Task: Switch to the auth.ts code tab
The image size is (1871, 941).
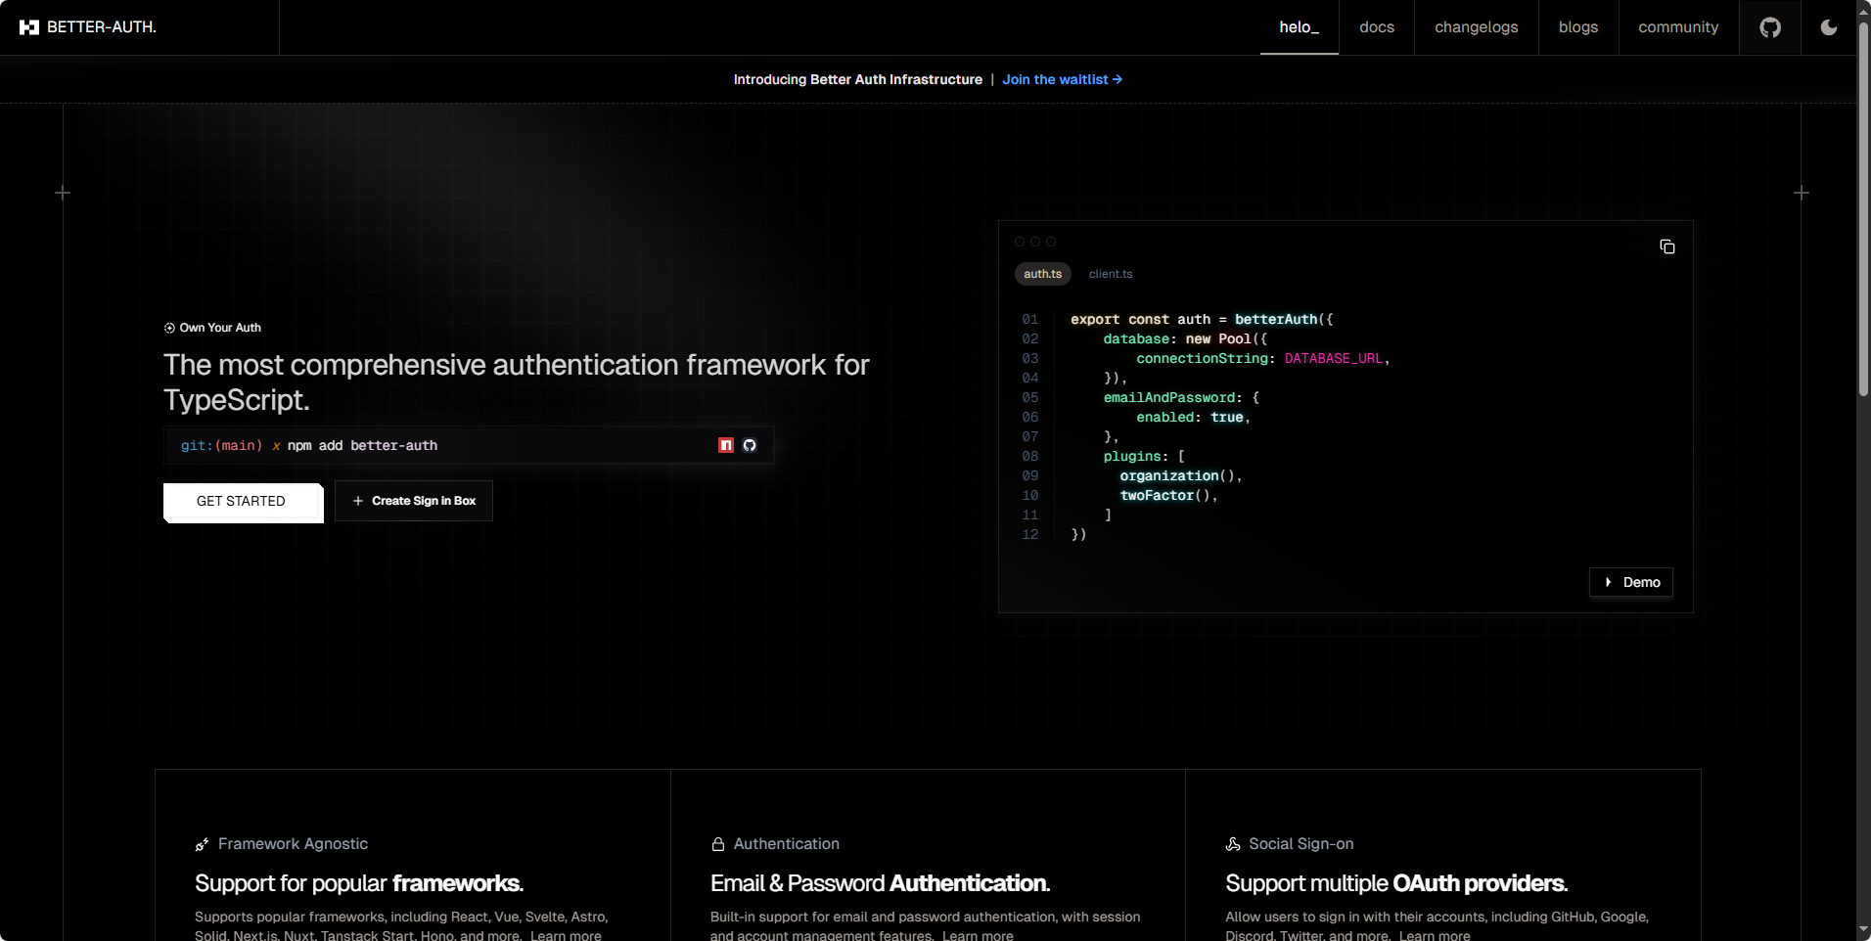Action: coord(1043,274)
